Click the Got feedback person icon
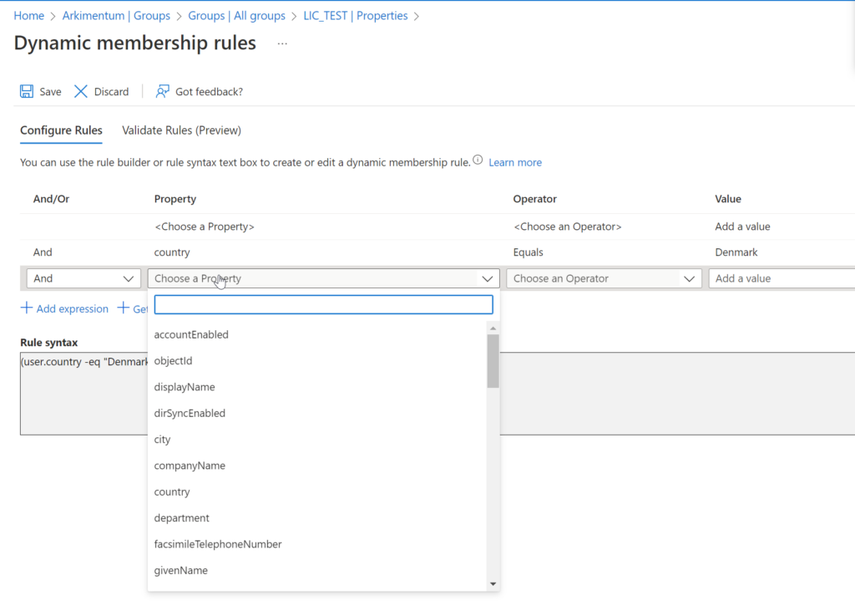855x611 pixels. pos(162,91)
